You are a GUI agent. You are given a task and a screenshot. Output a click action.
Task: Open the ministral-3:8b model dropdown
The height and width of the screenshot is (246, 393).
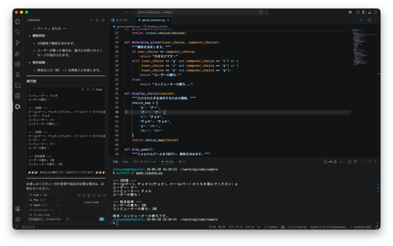[54, 219]
